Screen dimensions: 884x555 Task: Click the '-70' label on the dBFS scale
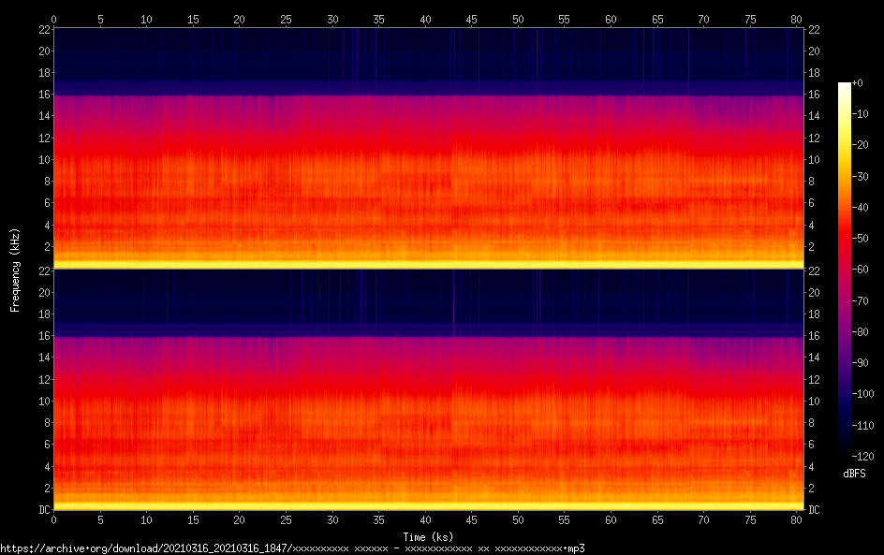click(861, 300)
